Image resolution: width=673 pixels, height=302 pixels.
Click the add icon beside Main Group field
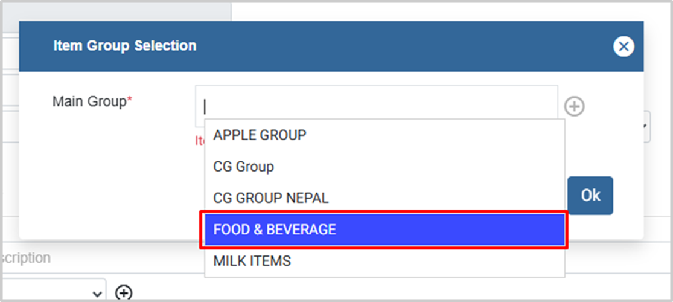click(574, 107)
